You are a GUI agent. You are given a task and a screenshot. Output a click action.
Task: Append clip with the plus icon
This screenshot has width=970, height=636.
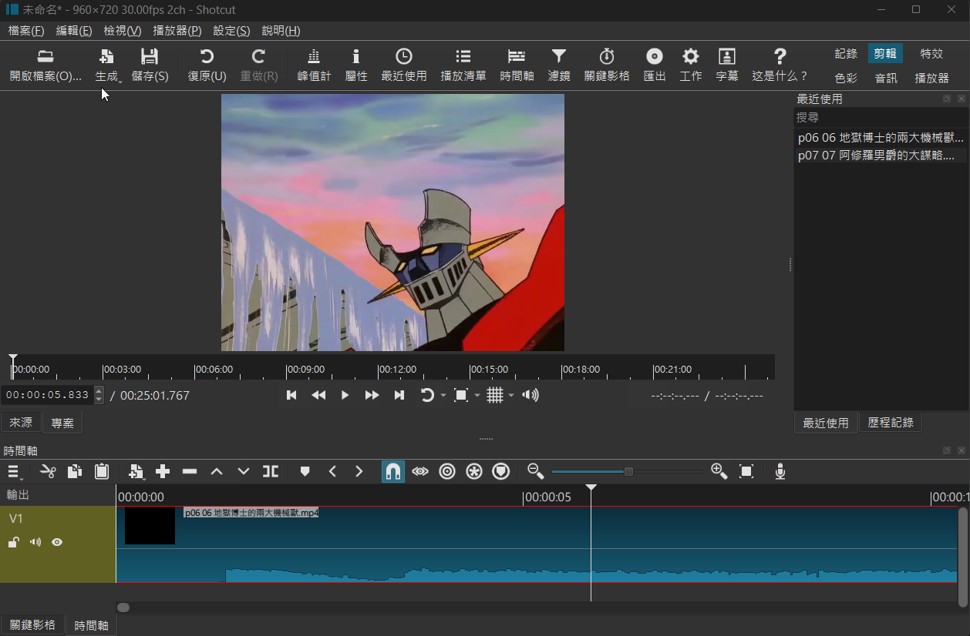coord(163,471)
